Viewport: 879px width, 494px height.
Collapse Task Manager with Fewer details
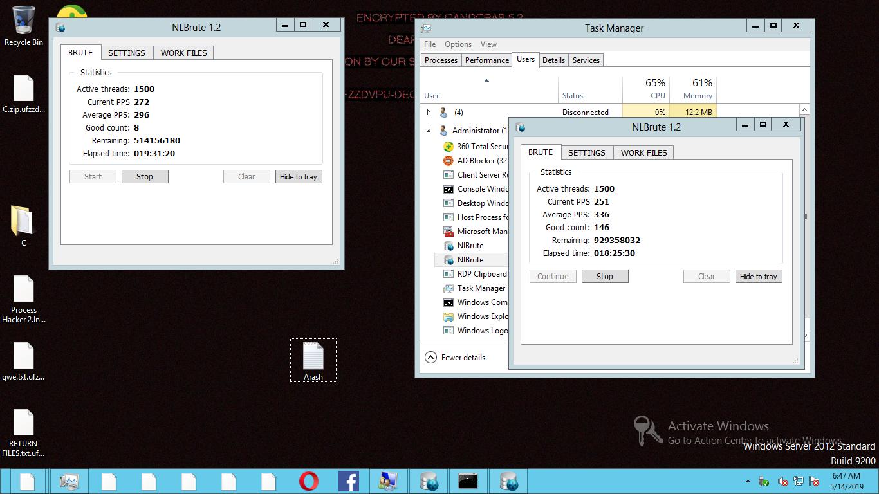456,358
